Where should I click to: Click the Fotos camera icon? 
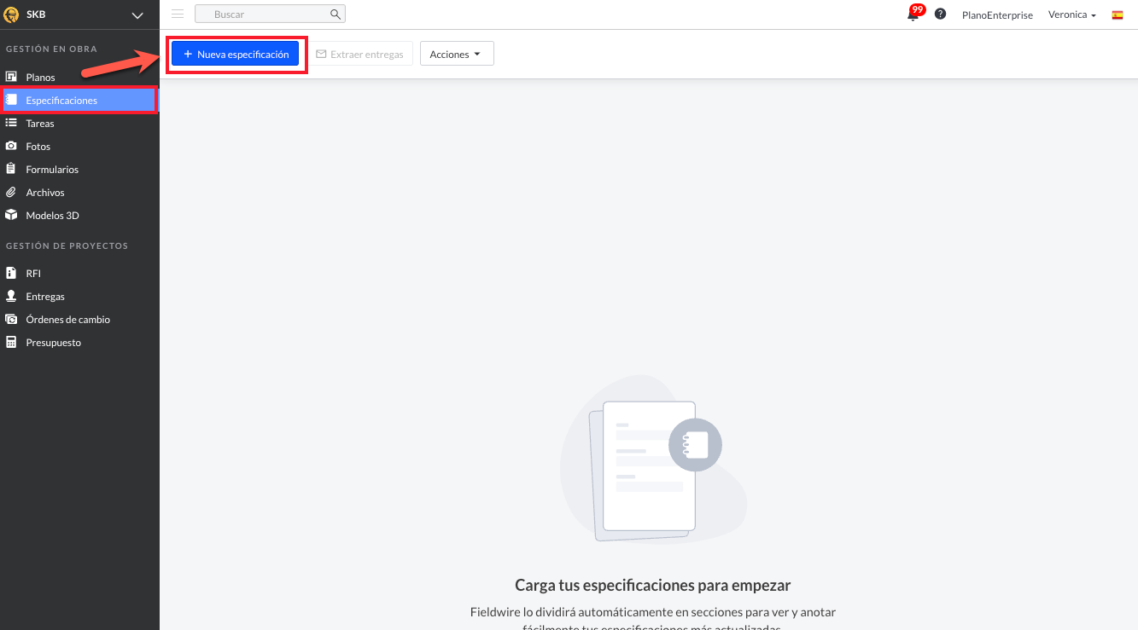(x=11, y=147)
